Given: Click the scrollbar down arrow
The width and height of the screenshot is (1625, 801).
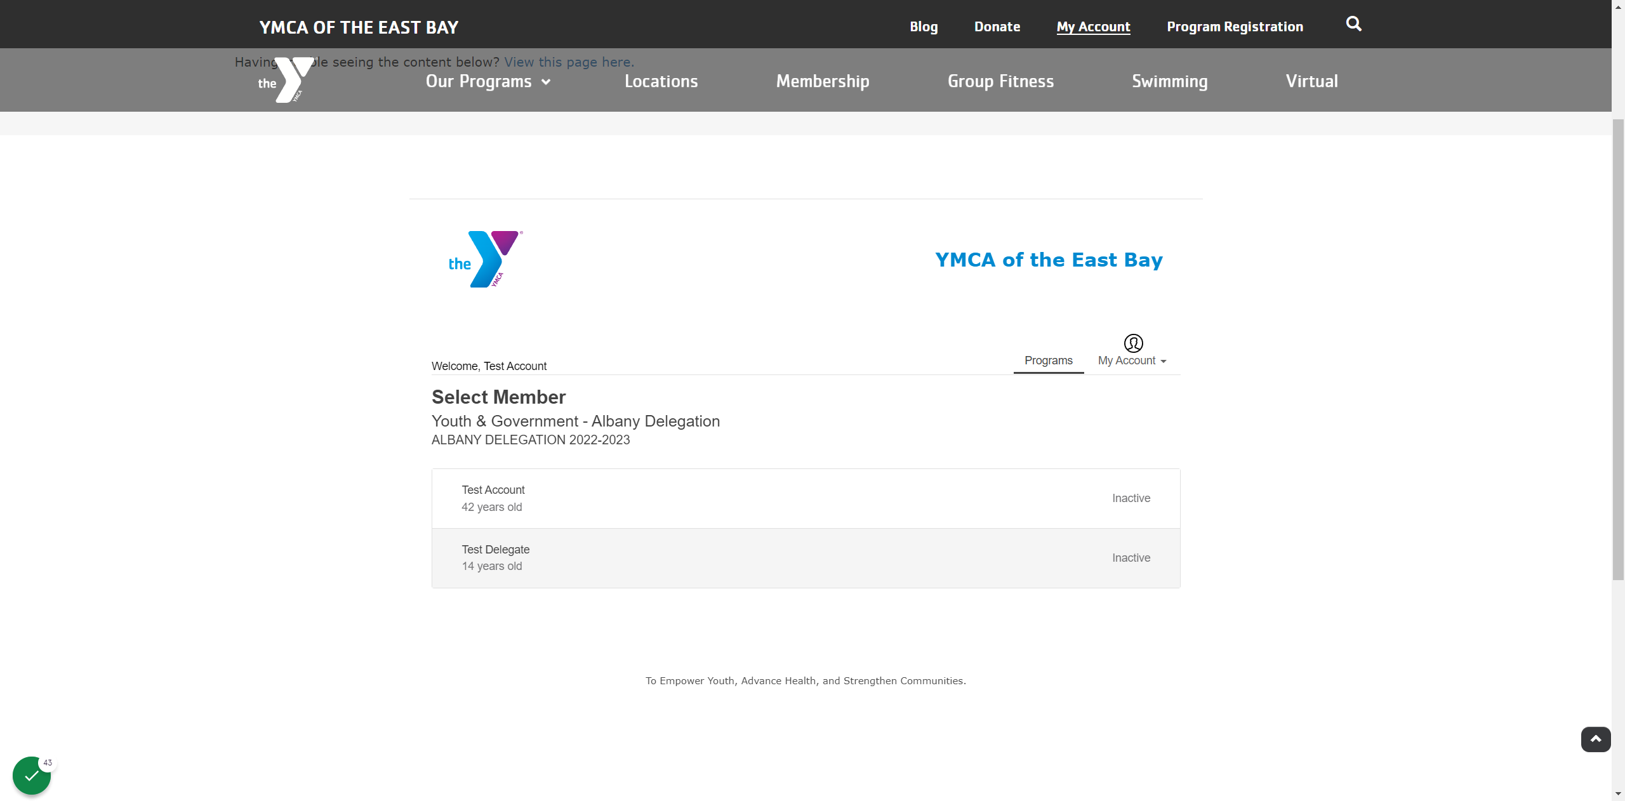Looking at the screenshot, I should tap(1618, 793).
